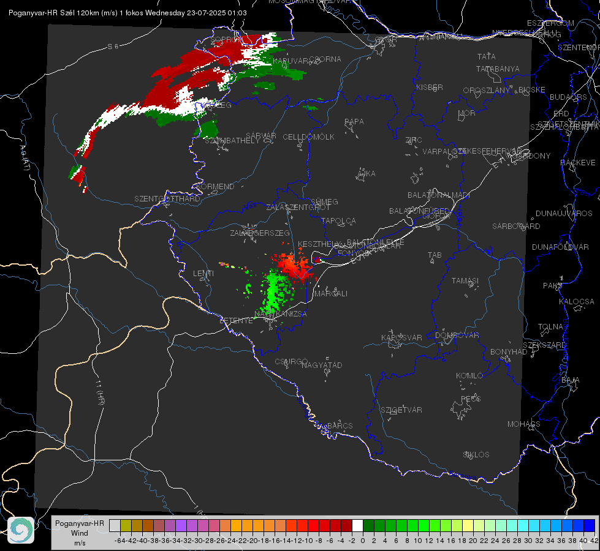Click the DUNAUJVAROS city label
This screenshot has width=600, height=551.
564,214
